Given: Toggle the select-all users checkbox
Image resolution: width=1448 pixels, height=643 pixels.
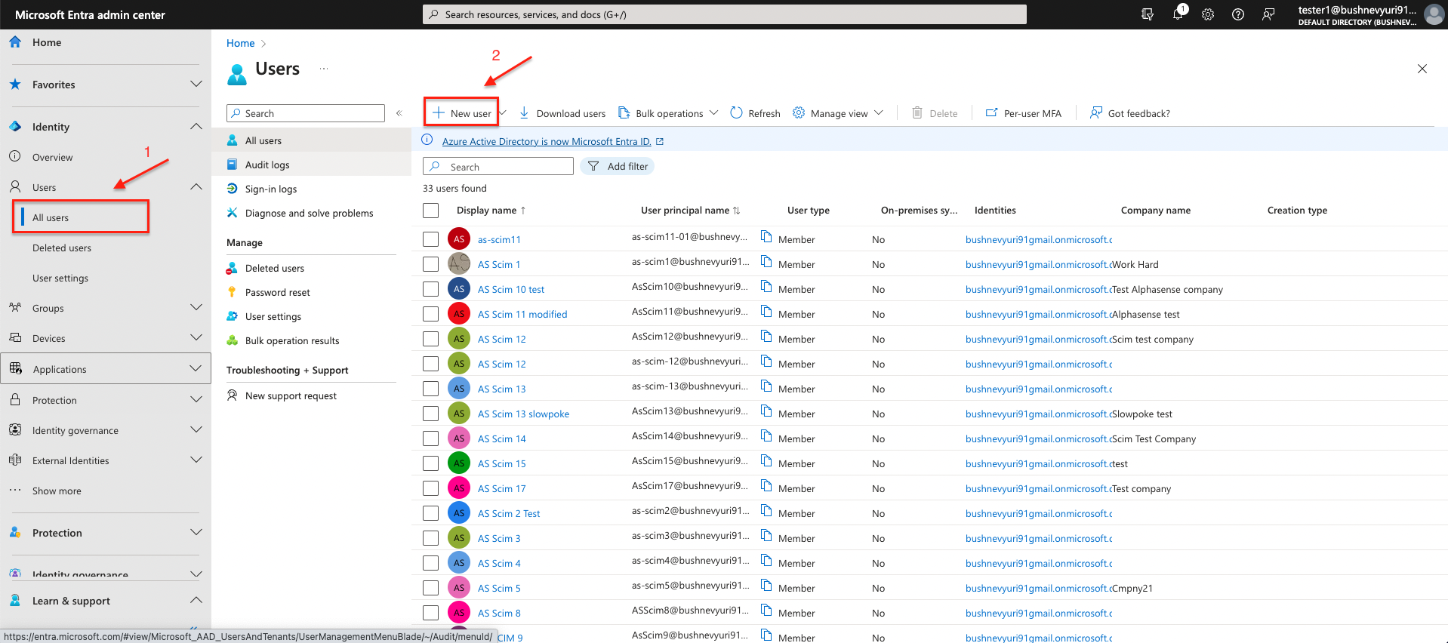Looking at the screenshot, I should click(x=430, y=211).
